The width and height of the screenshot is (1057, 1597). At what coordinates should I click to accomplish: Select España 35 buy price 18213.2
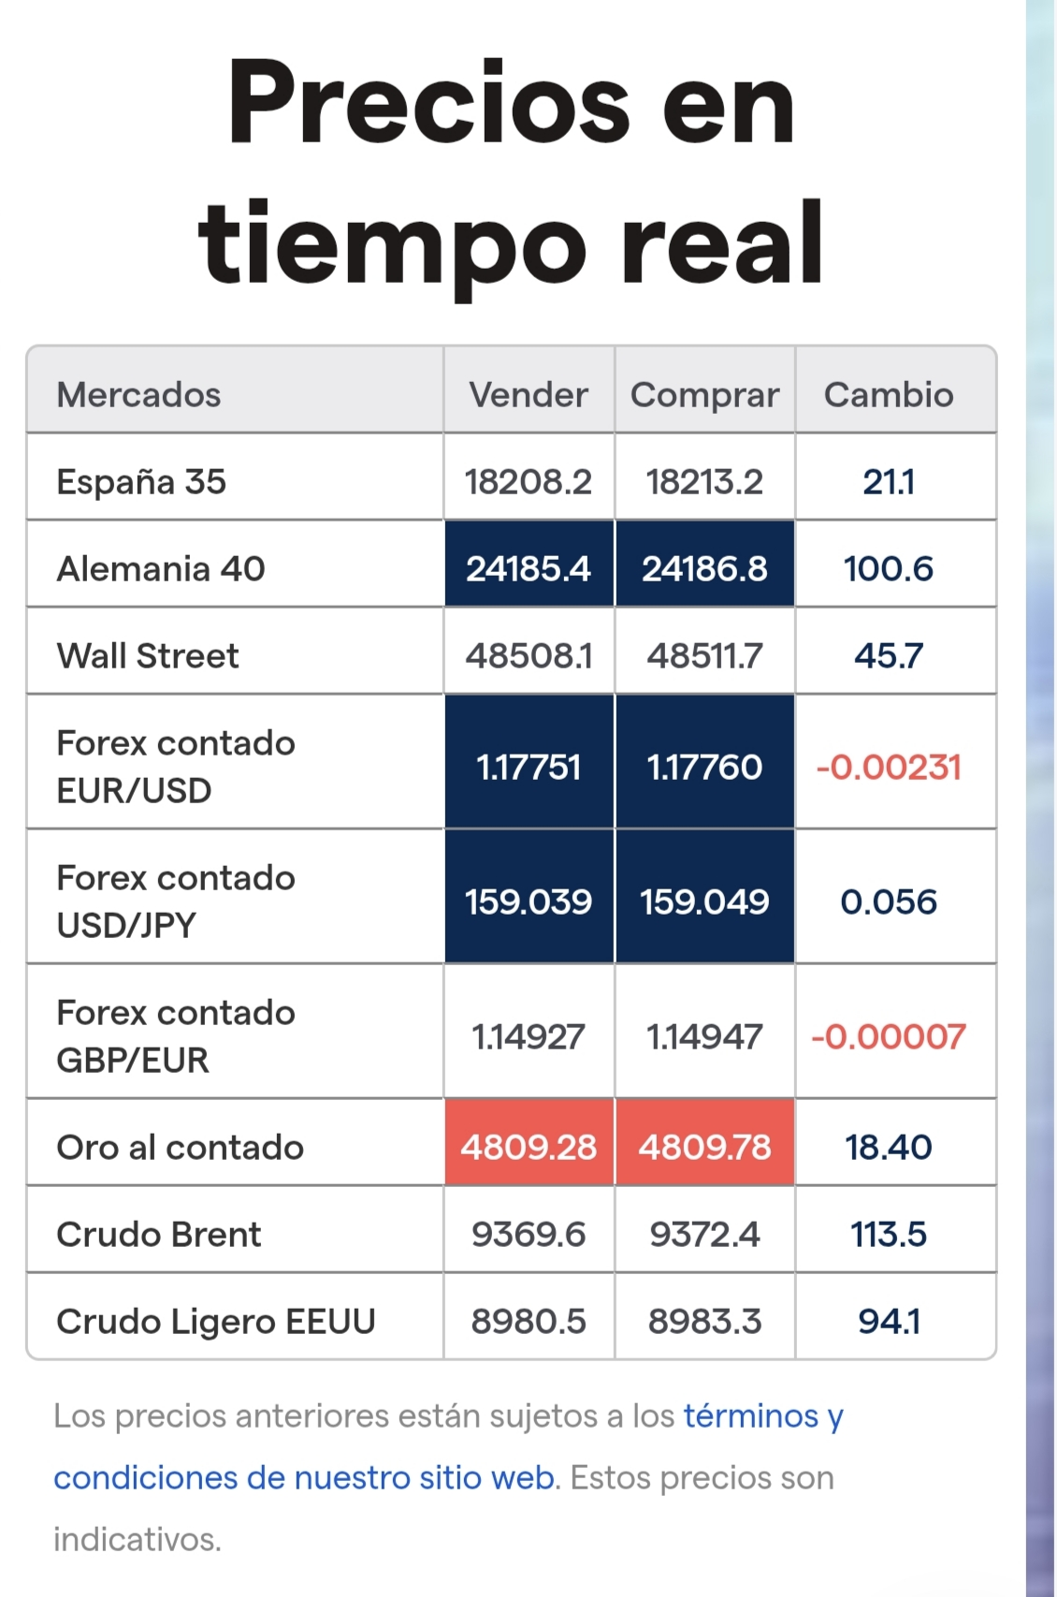pyautogui.click(x=704, y=481)
